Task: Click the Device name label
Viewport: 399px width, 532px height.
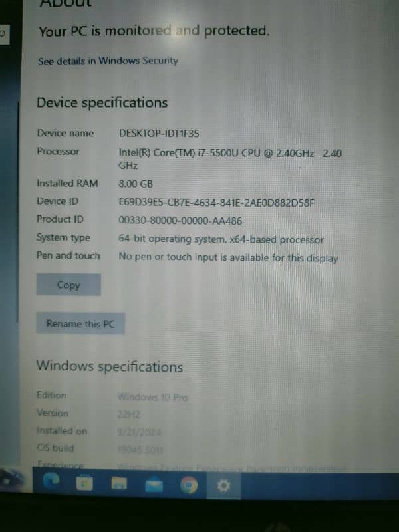Action: pyautogui.click(x=65, y=133)
